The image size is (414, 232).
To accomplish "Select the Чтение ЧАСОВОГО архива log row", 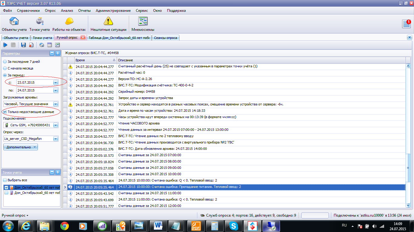I will click(x=234, y=123).
